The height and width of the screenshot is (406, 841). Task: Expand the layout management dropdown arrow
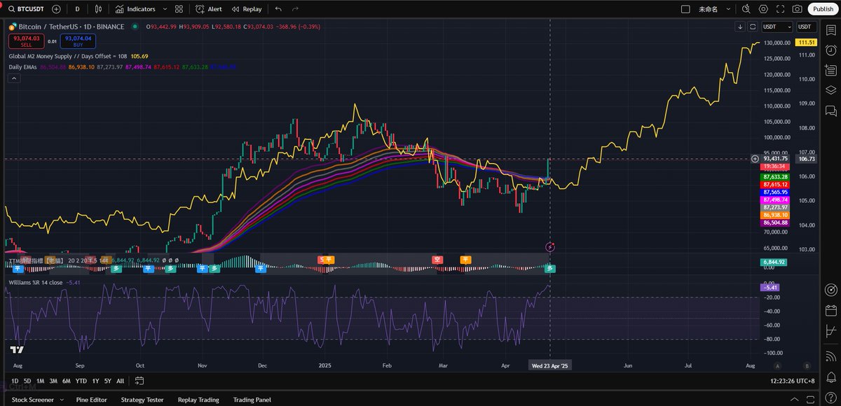[x=729, y=9]
